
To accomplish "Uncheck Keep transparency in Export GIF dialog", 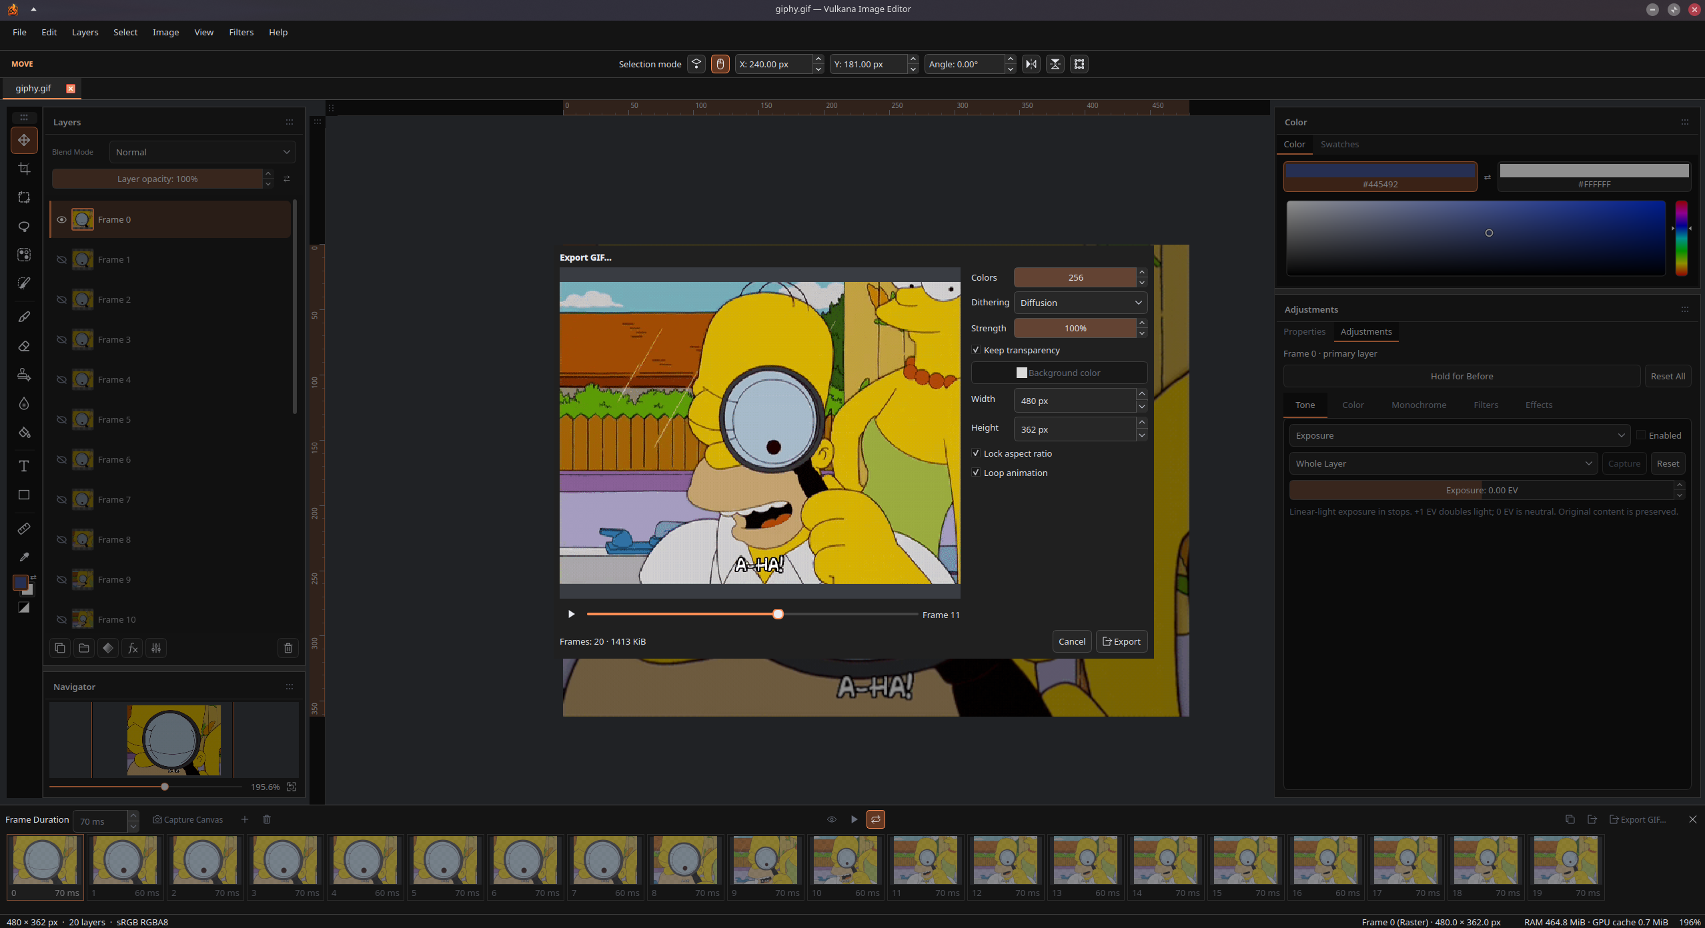I will [976, 350].
